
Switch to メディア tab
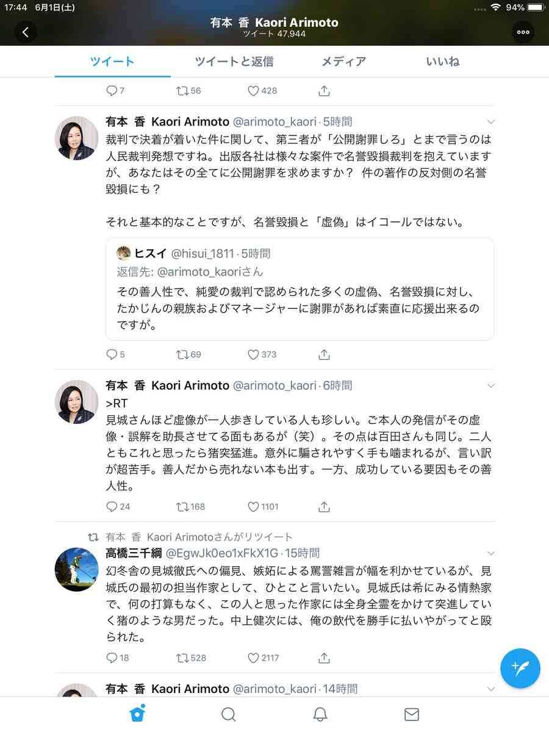(344, 62)
